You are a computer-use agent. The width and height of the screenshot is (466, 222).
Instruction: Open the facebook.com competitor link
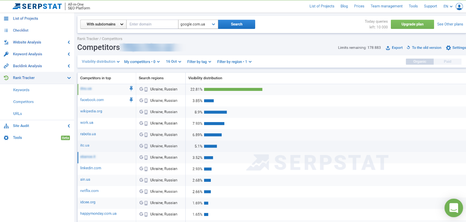[92, 100]
